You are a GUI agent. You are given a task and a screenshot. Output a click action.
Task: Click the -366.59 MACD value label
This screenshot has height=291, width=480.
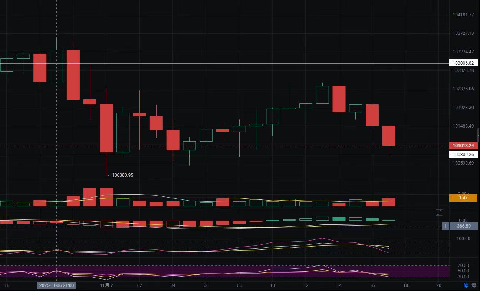coord(463,226)
